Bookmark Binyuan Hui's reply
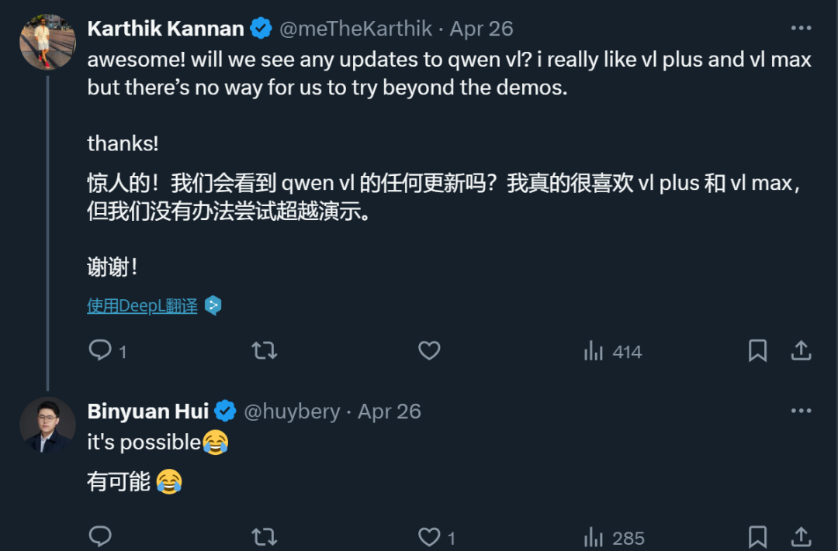 (x=757, y=536)
